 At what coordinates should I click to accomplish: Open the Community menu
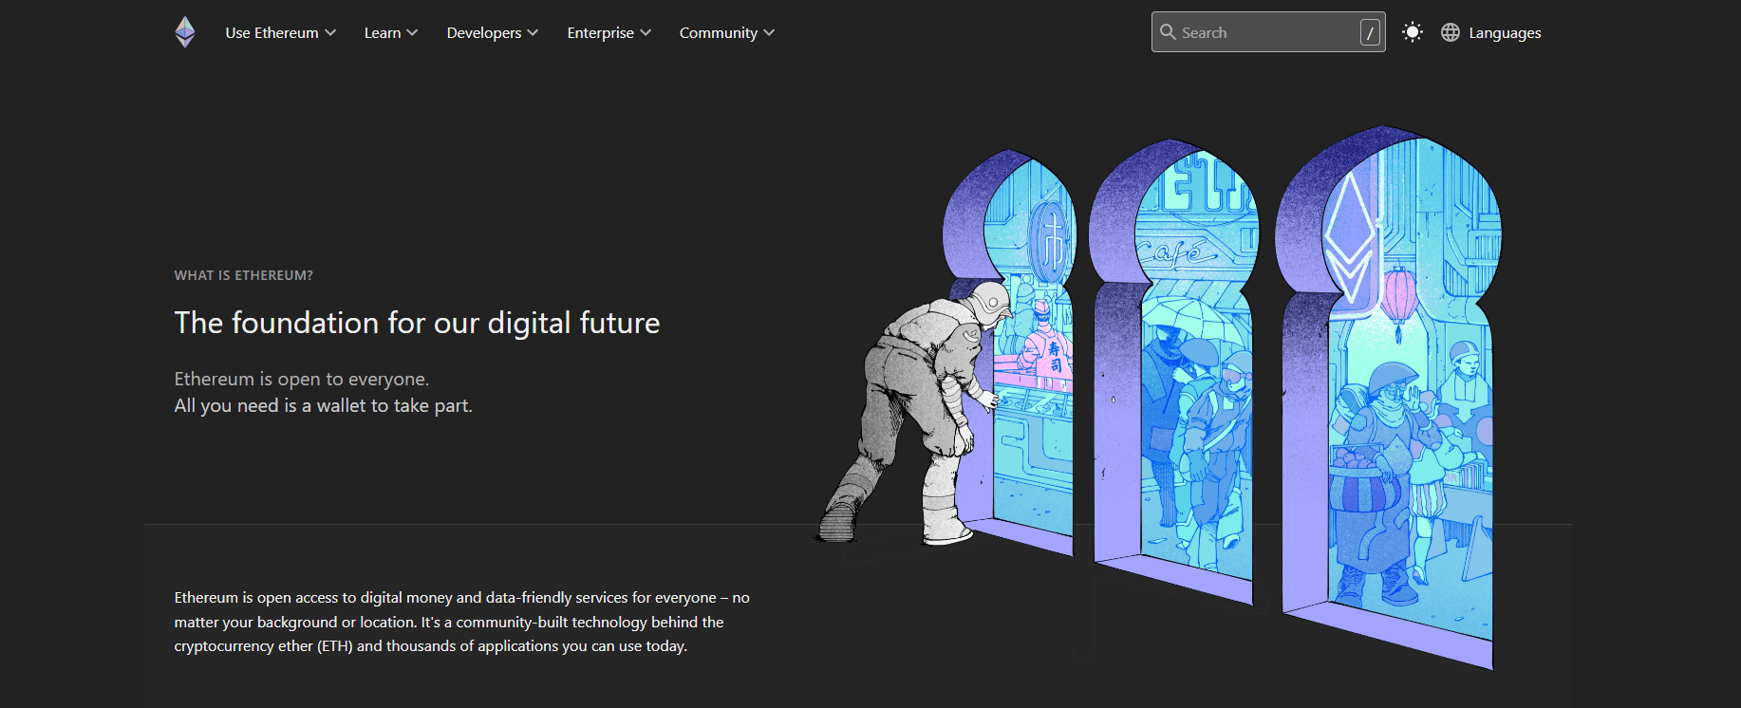(x=727, y=32)
